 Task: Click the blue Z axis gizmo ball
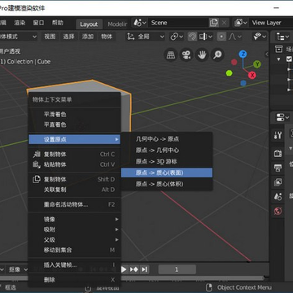(243, 54)
